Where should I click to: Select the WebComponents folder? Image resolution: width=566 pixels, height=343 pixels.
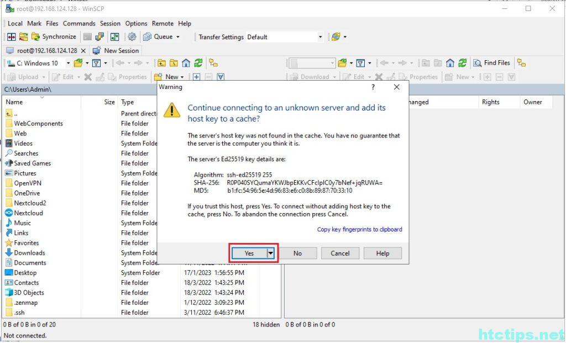(38, 123)
